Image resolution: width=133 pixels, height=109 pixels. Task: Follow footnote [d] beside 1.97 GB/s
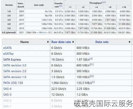pos(91,59)
